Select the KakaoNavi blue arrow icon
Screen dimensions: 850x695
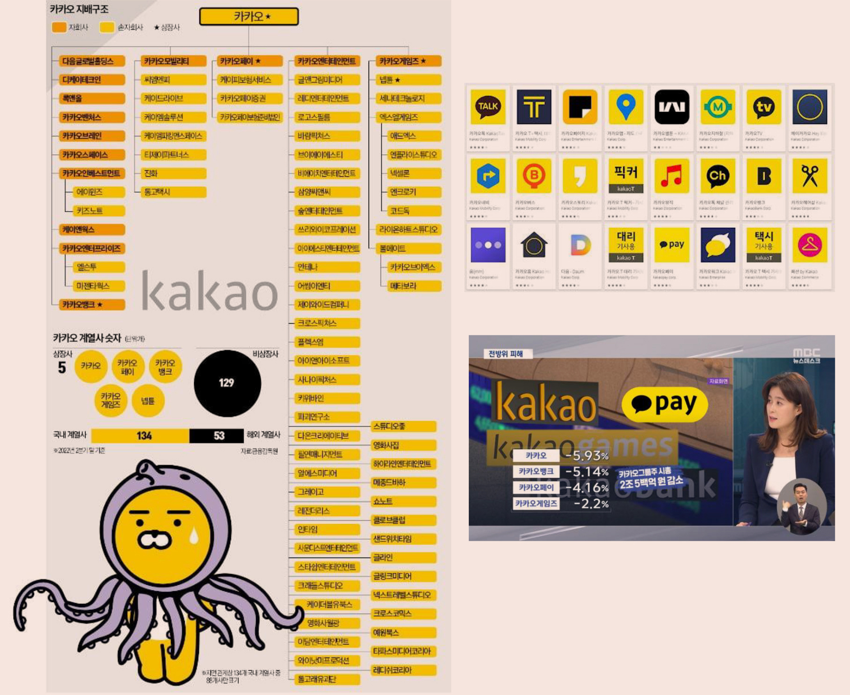click(x=488, y=176)
